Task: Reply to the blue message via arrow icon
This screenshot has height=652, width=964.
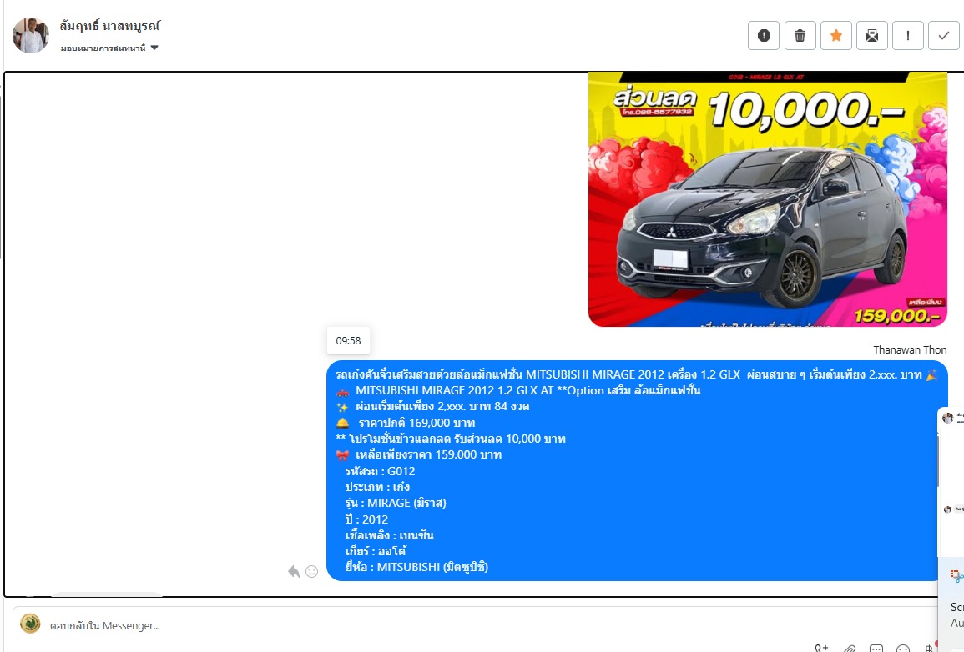Action: (294, 572)
